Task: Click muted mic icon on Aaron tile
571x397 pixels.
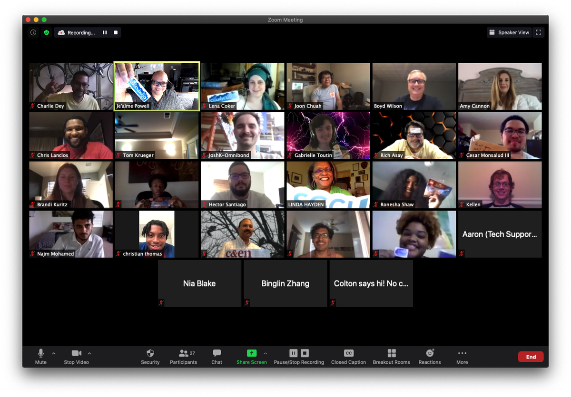Action: tap(462, 254)
